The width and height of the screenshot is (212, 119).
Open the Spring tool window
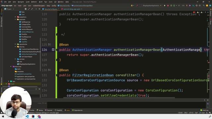tap(40, 110)
